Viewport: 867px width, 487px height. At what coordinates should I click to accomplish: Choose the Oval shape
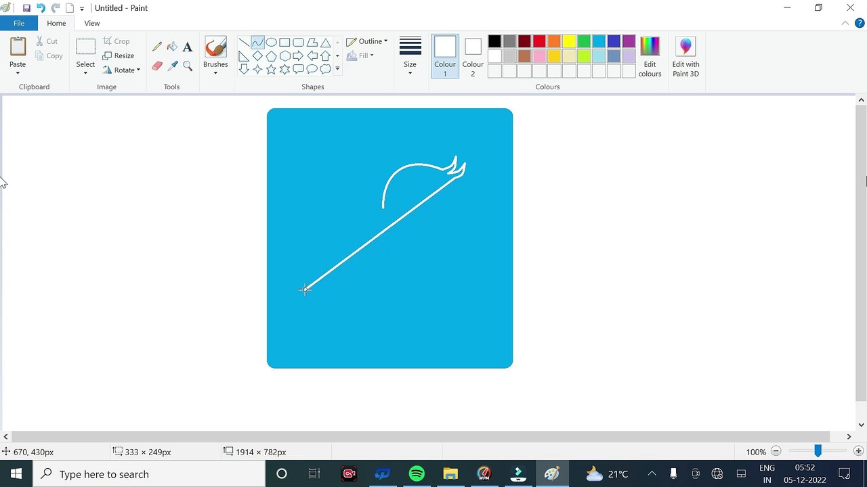click(271, 42)
